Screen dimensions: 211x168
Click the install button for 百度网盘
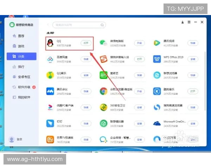coord(86,59)
